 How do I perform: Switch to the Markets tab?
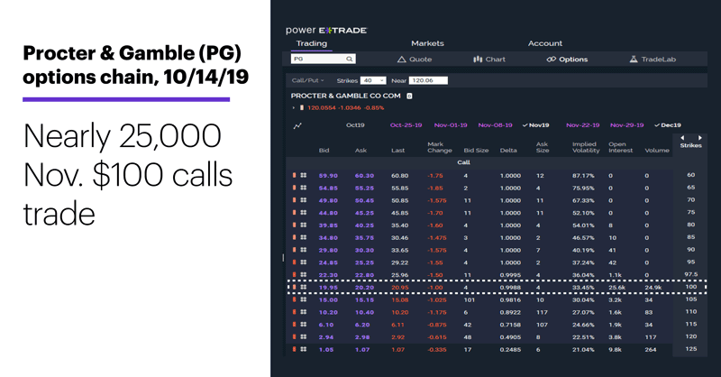tap(427, 43)
